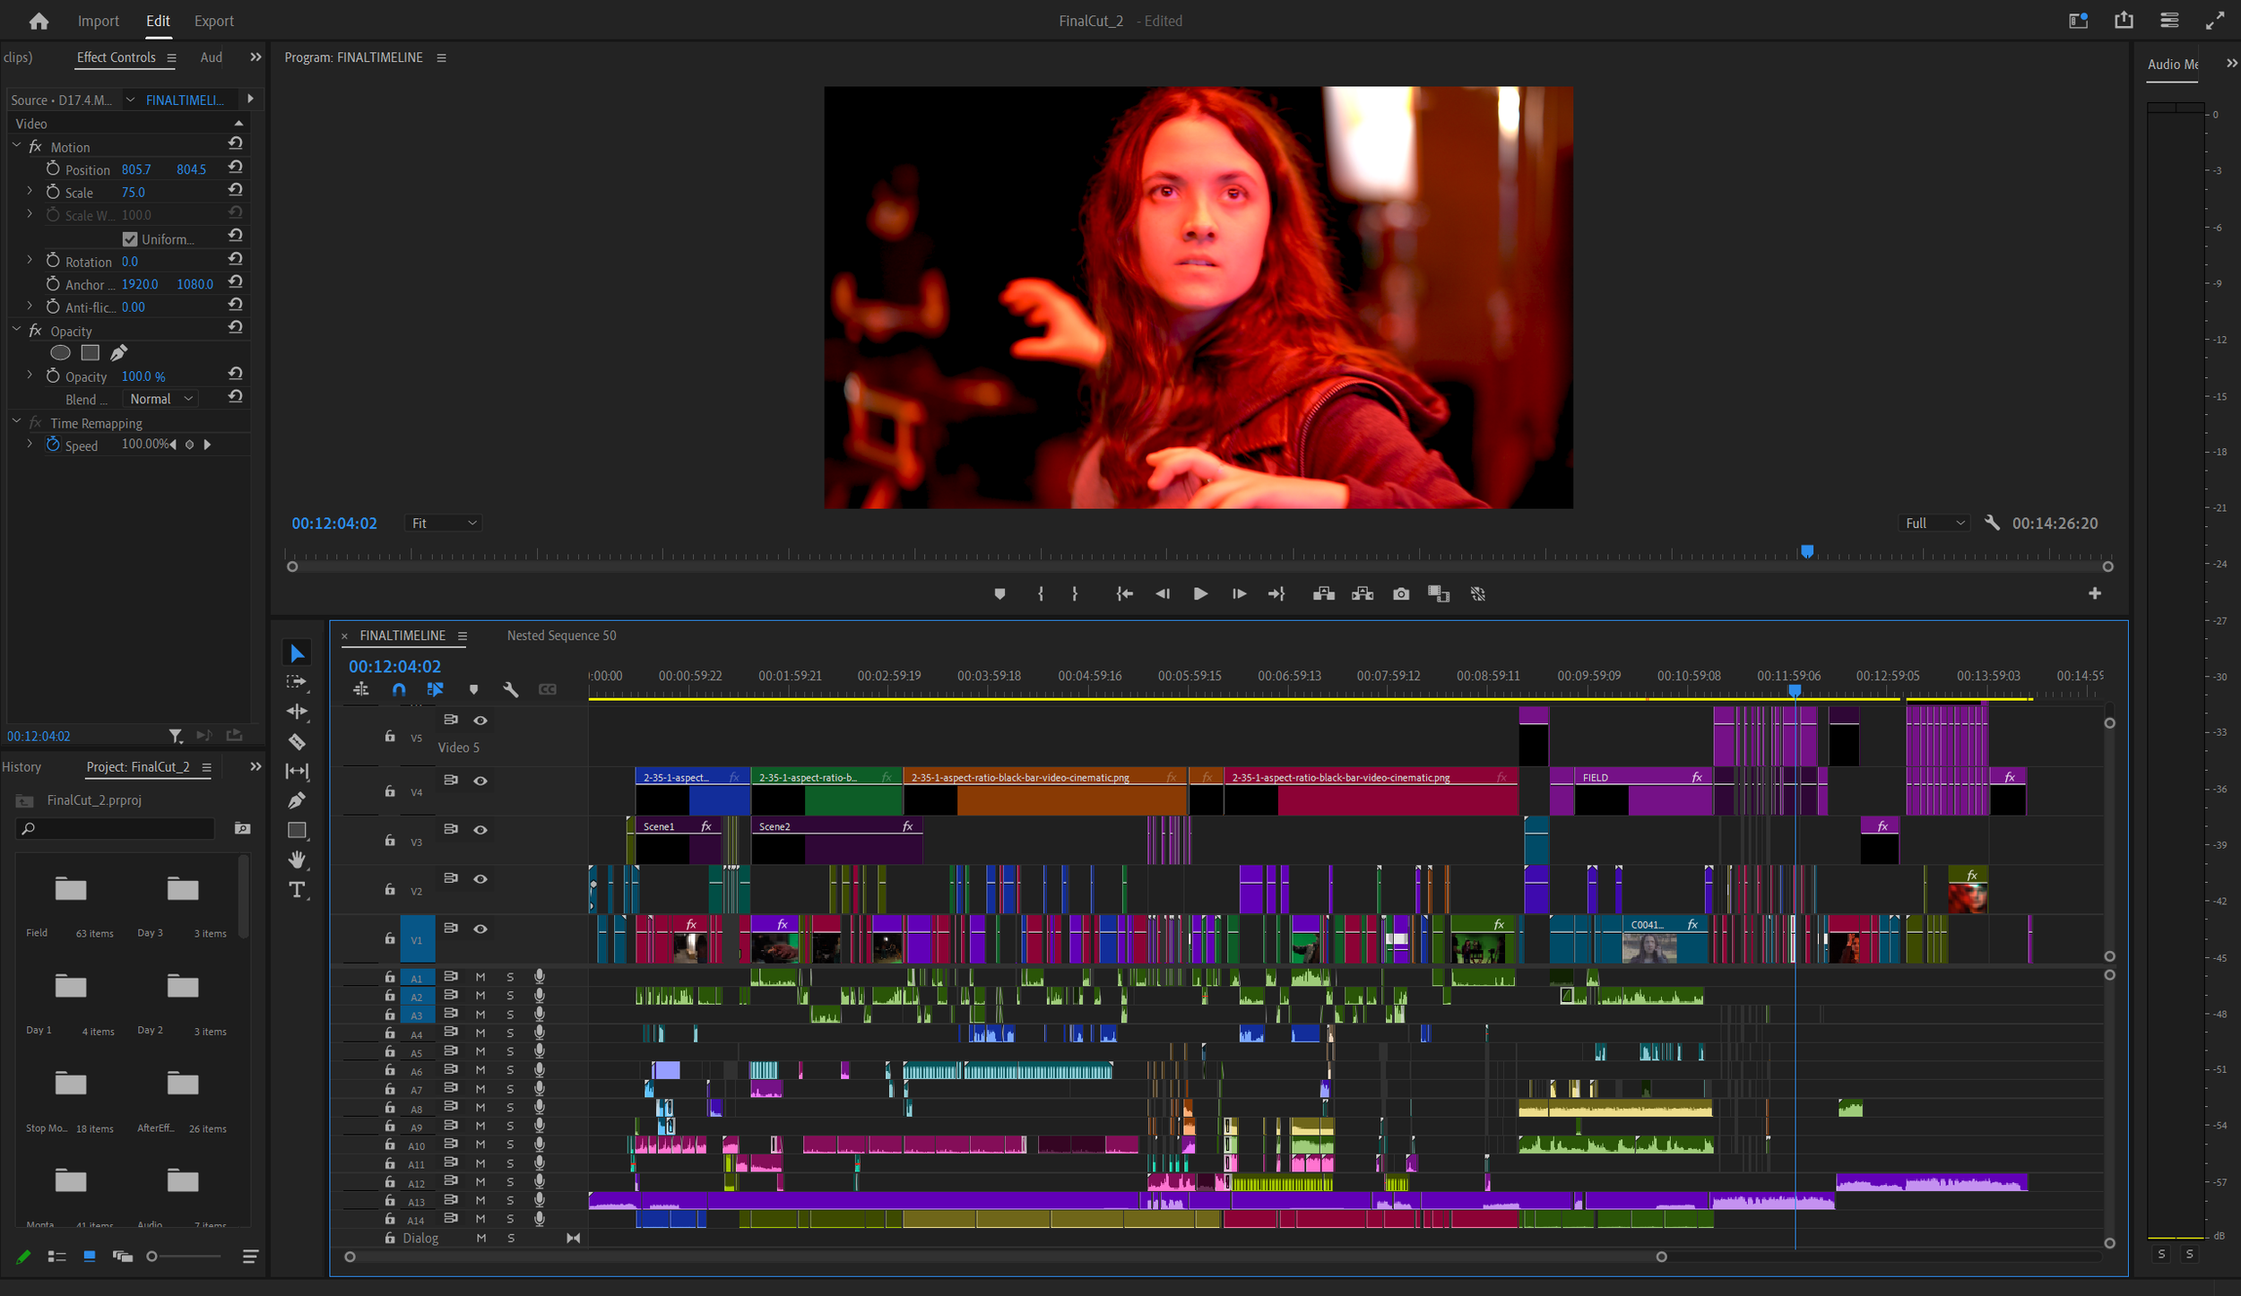Open the Fit zoom level dropdown
2241x1296 pixels.
coord(442,523)
